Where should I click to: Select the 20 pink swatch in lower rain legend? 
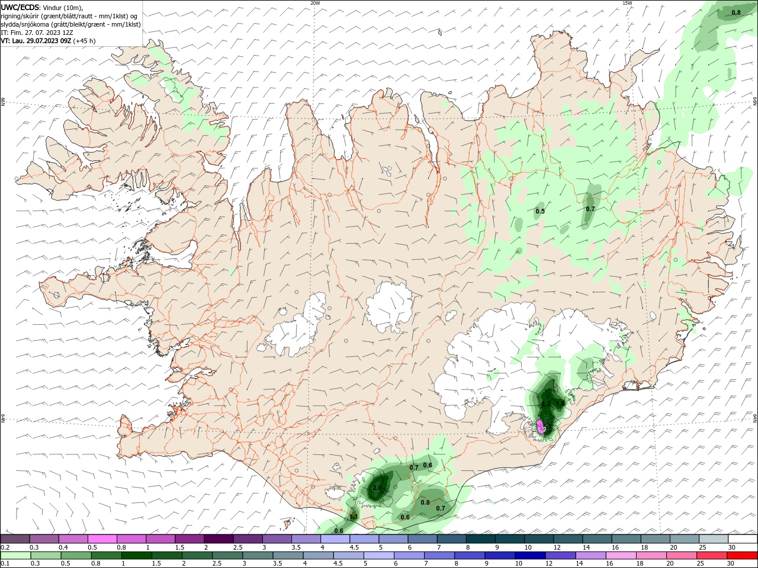682,556
